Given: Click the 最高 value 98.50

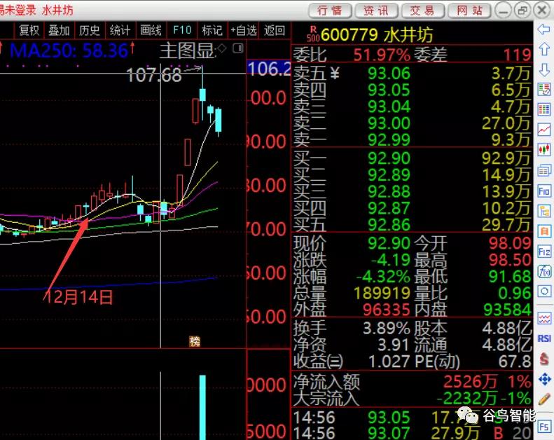Looking at the screenshot, I should 510,260.
